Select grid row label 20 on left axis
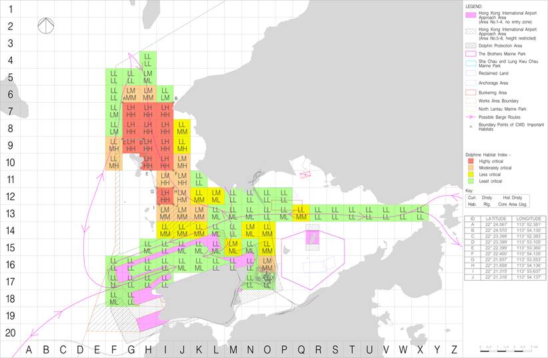Viewport: 548px width, 358px height. point(11,334)
